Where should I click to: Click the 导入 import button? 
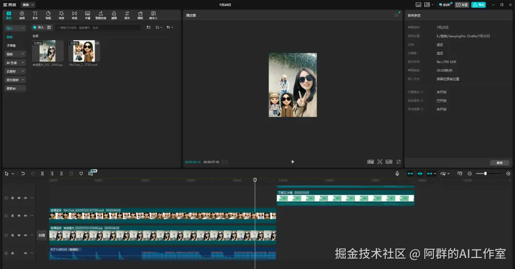click(x=39, y=27)
